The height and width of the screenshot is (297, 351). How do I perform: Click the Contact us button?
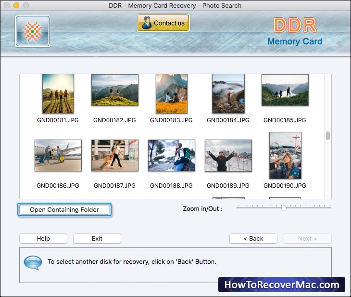click(163, 23)
